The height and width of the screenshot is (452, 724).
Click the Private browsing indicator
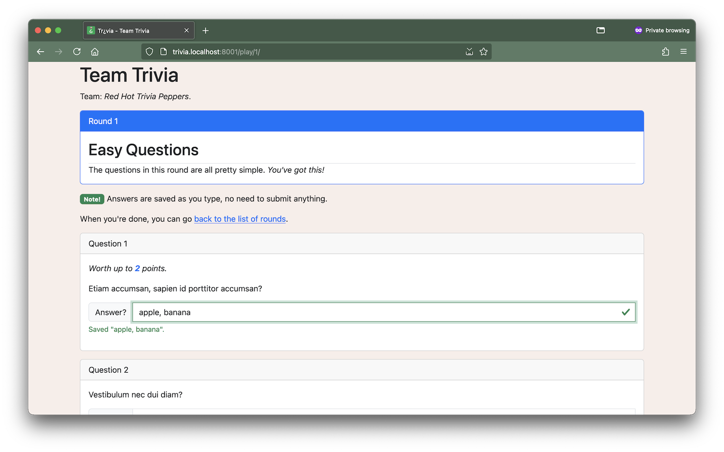[662, 30]
